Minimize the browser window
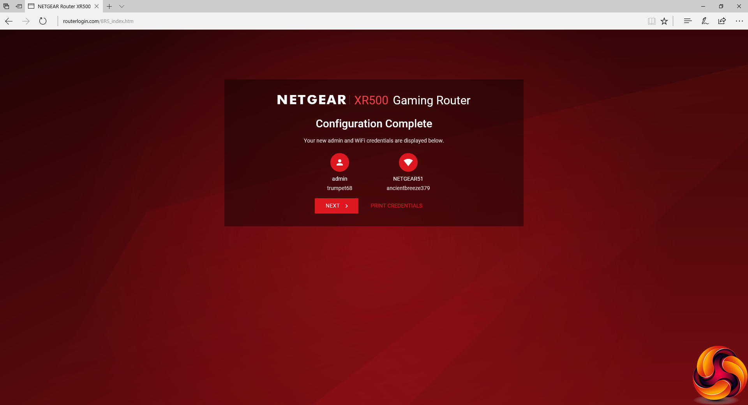The width and height of the screenshot is (748, 405). click(x=703, y=6)
